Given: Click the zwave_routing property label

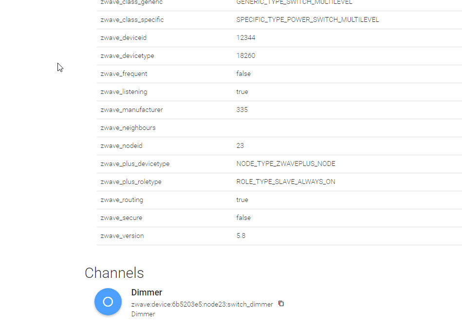Looking at the screenshot, I should [x=122, y=200].
